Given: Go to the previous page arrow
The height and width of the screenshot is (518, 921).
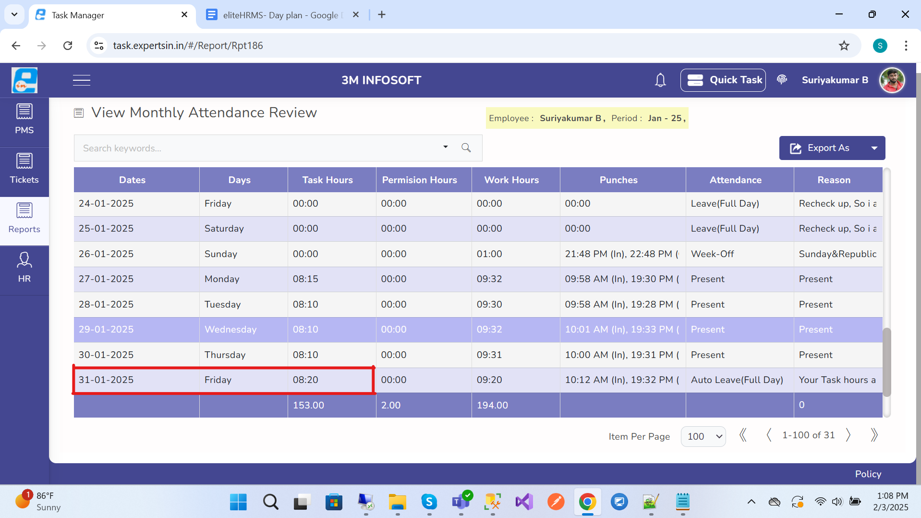Looking at the screenshot, I should (x=769, y=435).
